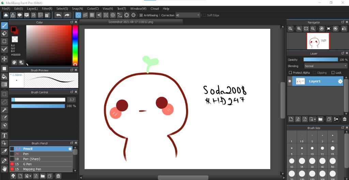The image size is (349, 180).
Task: Undock the Brush Control panel
Action: [72, 92]
